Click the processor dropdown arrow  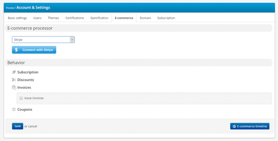pyautogui.click(x=72, y=40)
